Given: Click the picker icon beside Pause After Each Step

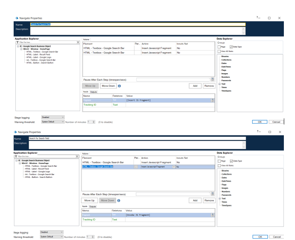Looking at the screenshot, I should (x=212, y=80).
